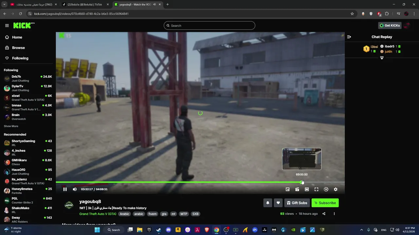Viewport: 419px width, 235px height.
Task: Expand the gift leaderboard arrow
Action: tap(382, 58)
